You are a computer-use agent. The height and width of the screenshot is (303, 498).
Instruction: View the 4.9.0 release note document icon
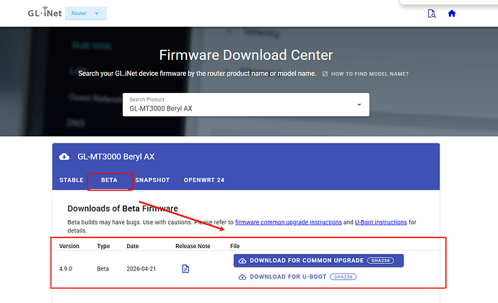(185, 268)
